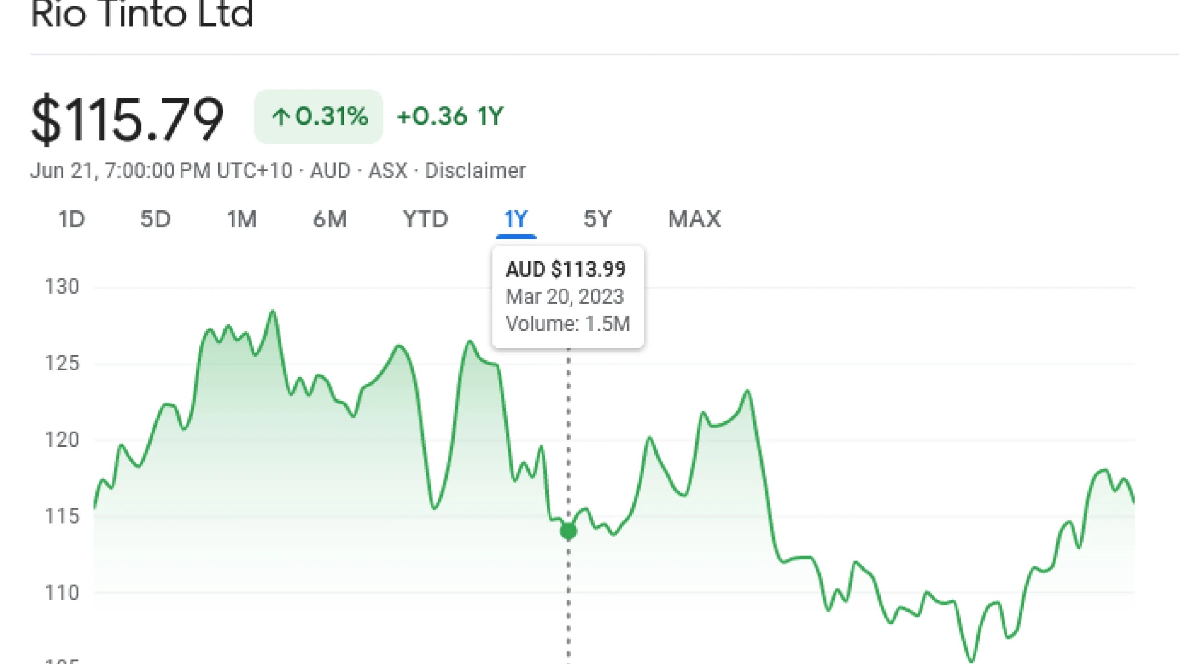Click the dashed vertical crosshair line
Screen dimensions: 1179x664
coord(568,598)
